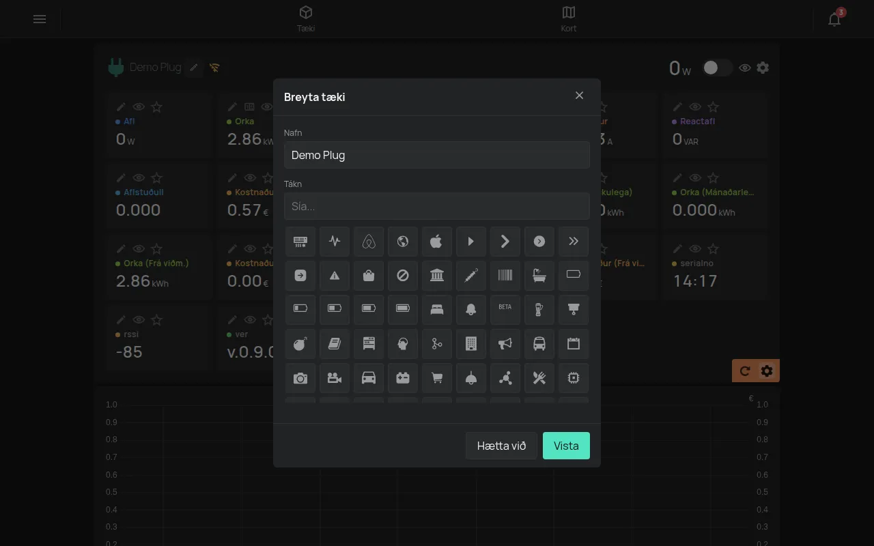The image size is (874, 546).
Task: Select the camera icon
Action: (300, 377)
